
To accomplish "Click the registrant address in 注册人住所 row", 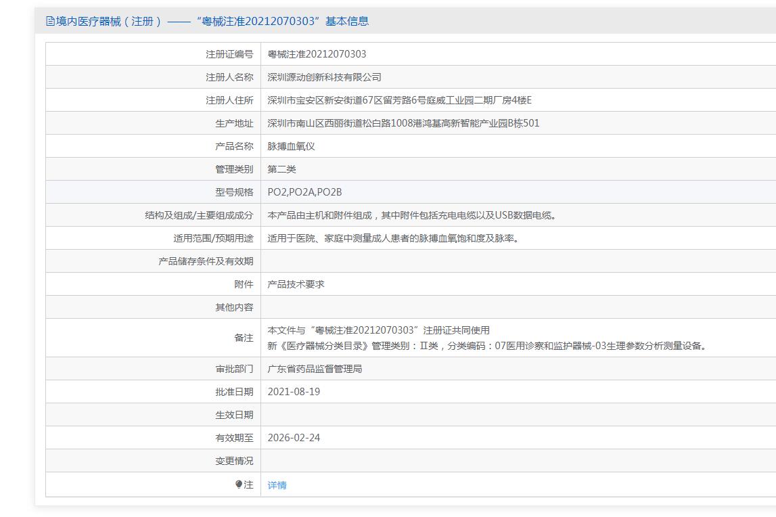I will tap(399, 100).
